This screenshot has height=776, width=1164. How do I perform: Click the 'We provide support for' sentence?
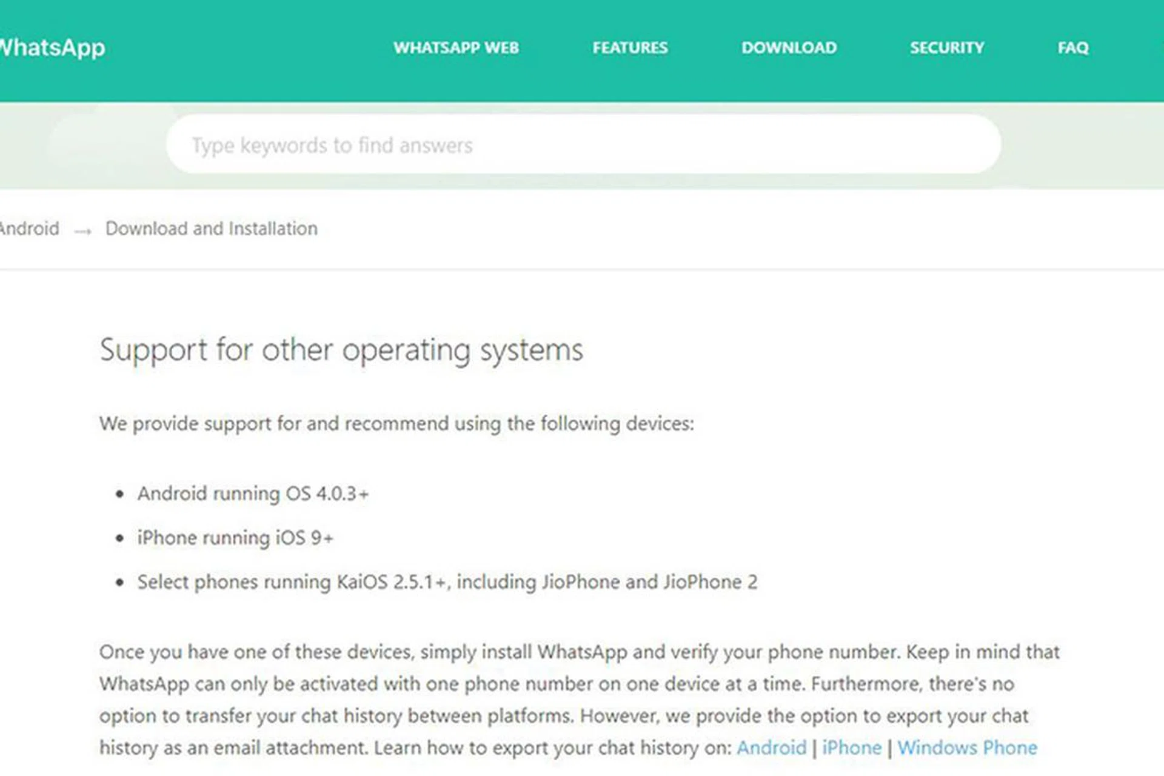(396, 423)
